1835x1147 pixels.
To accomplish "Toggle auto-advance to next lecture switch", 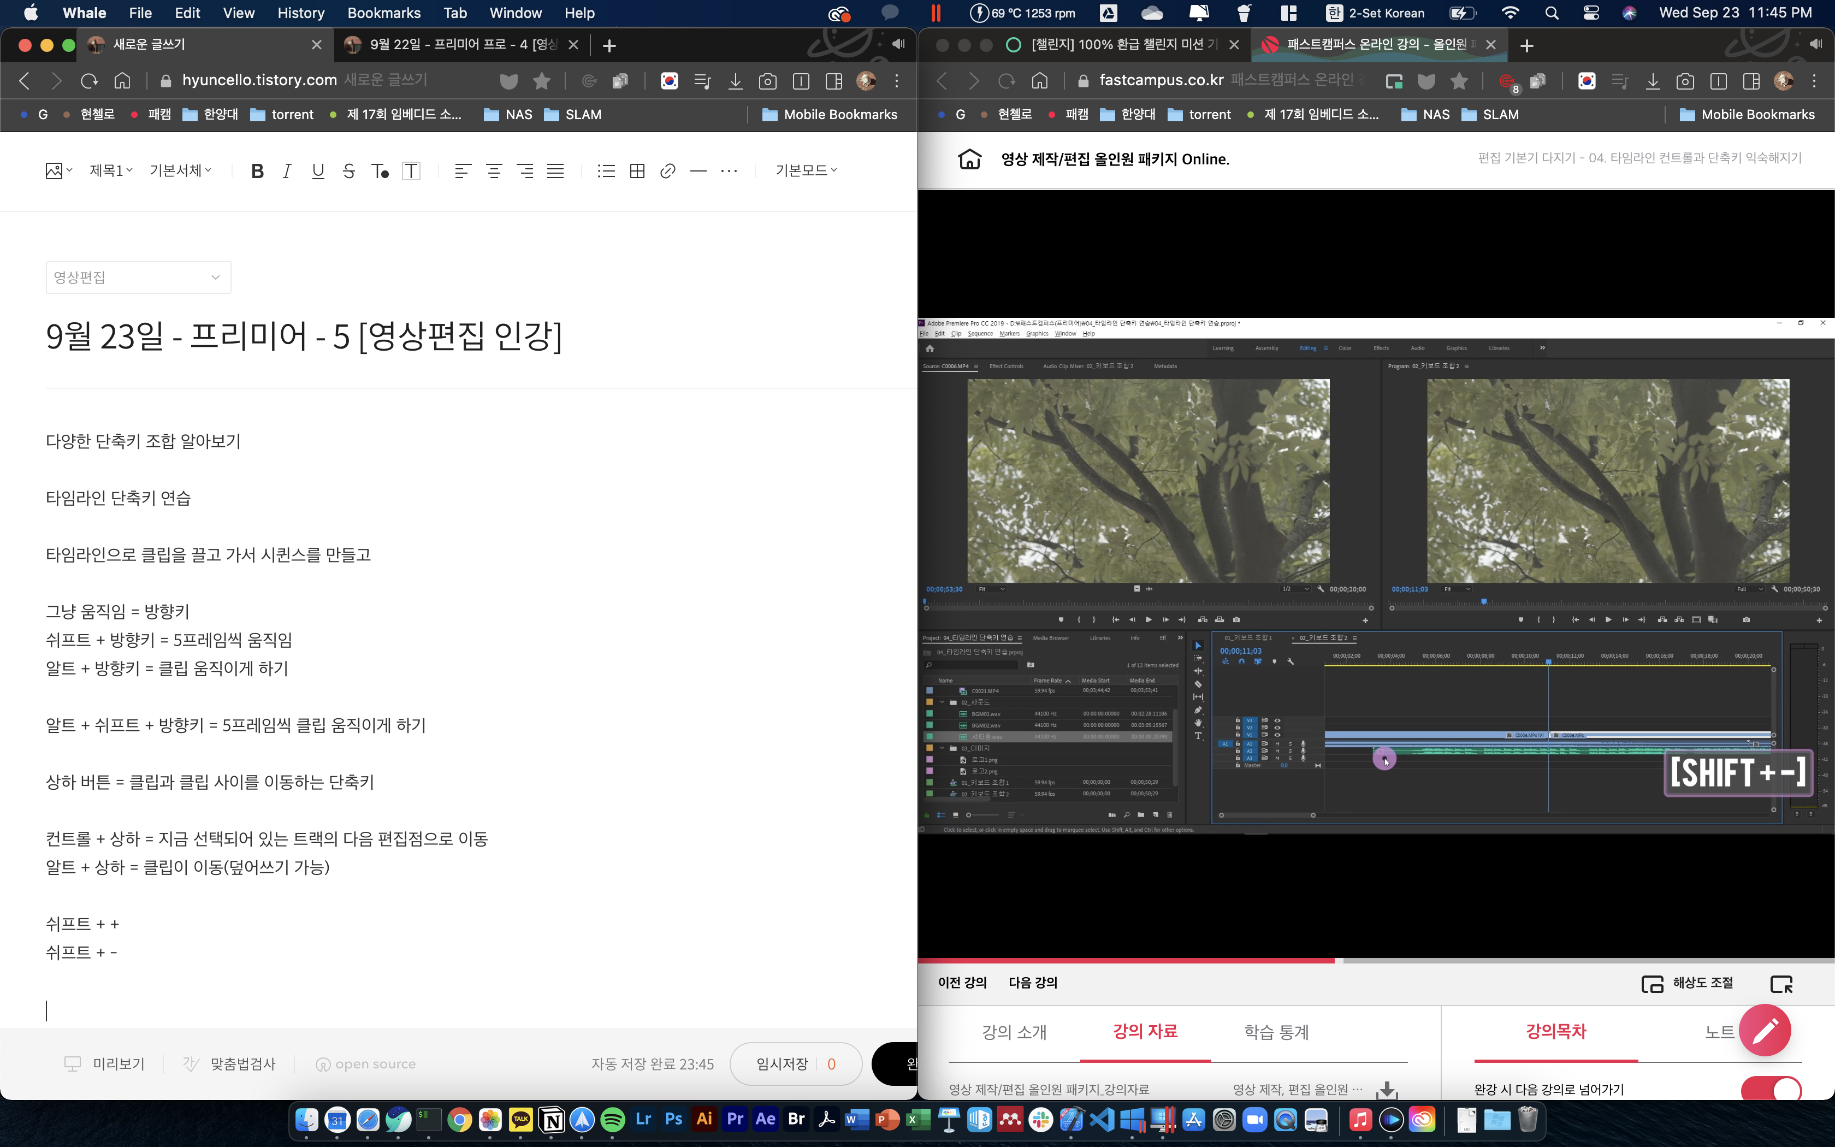I will [x=1771, y=1089].
